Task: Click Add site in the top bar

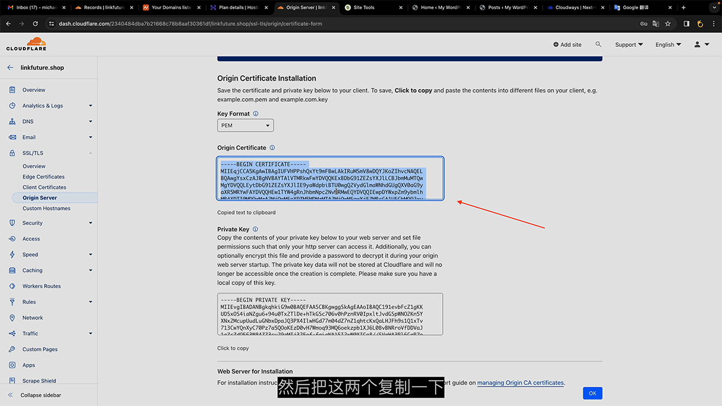Action: click(x=567, y=45)
